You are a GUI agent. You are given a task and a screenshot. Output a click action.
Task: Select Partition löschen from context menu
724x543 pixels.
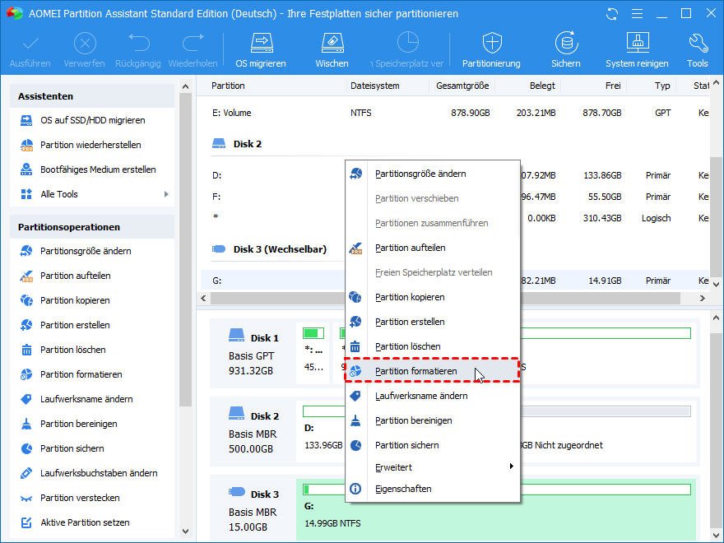coord(407,346)
